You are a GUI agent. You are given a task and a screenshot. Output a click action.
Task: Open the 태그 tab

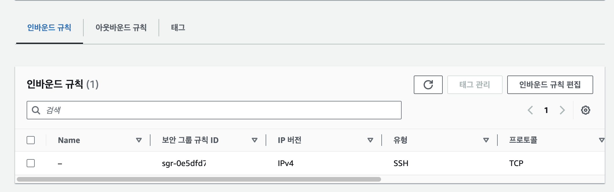point(178,28)
